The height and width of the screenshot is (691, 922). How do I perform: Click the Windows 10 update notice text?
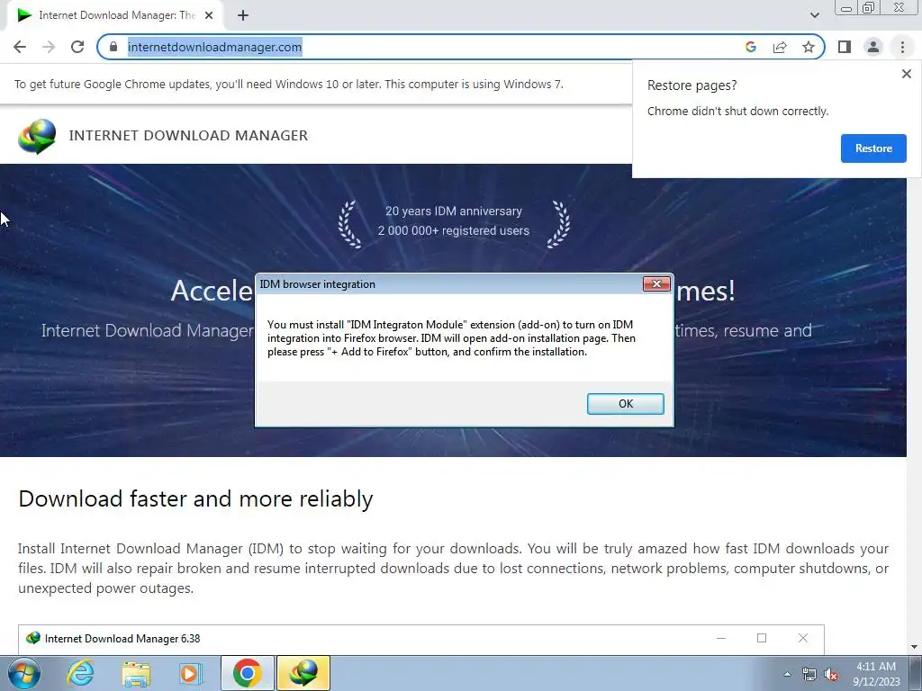pos(289,84)
